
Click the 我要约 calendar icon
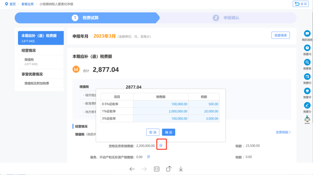point(307,77)
